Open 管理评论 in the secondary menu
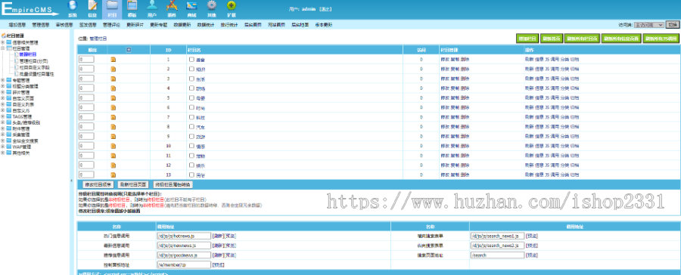The image size is (681, 275). [111, 25]
